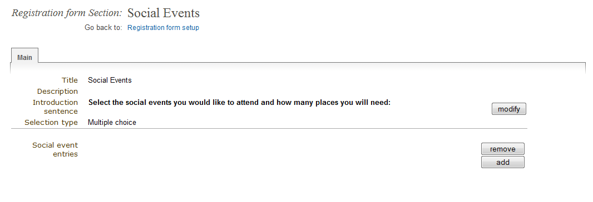Click the remove button for social event entries
593x202 pixels.
503,149
